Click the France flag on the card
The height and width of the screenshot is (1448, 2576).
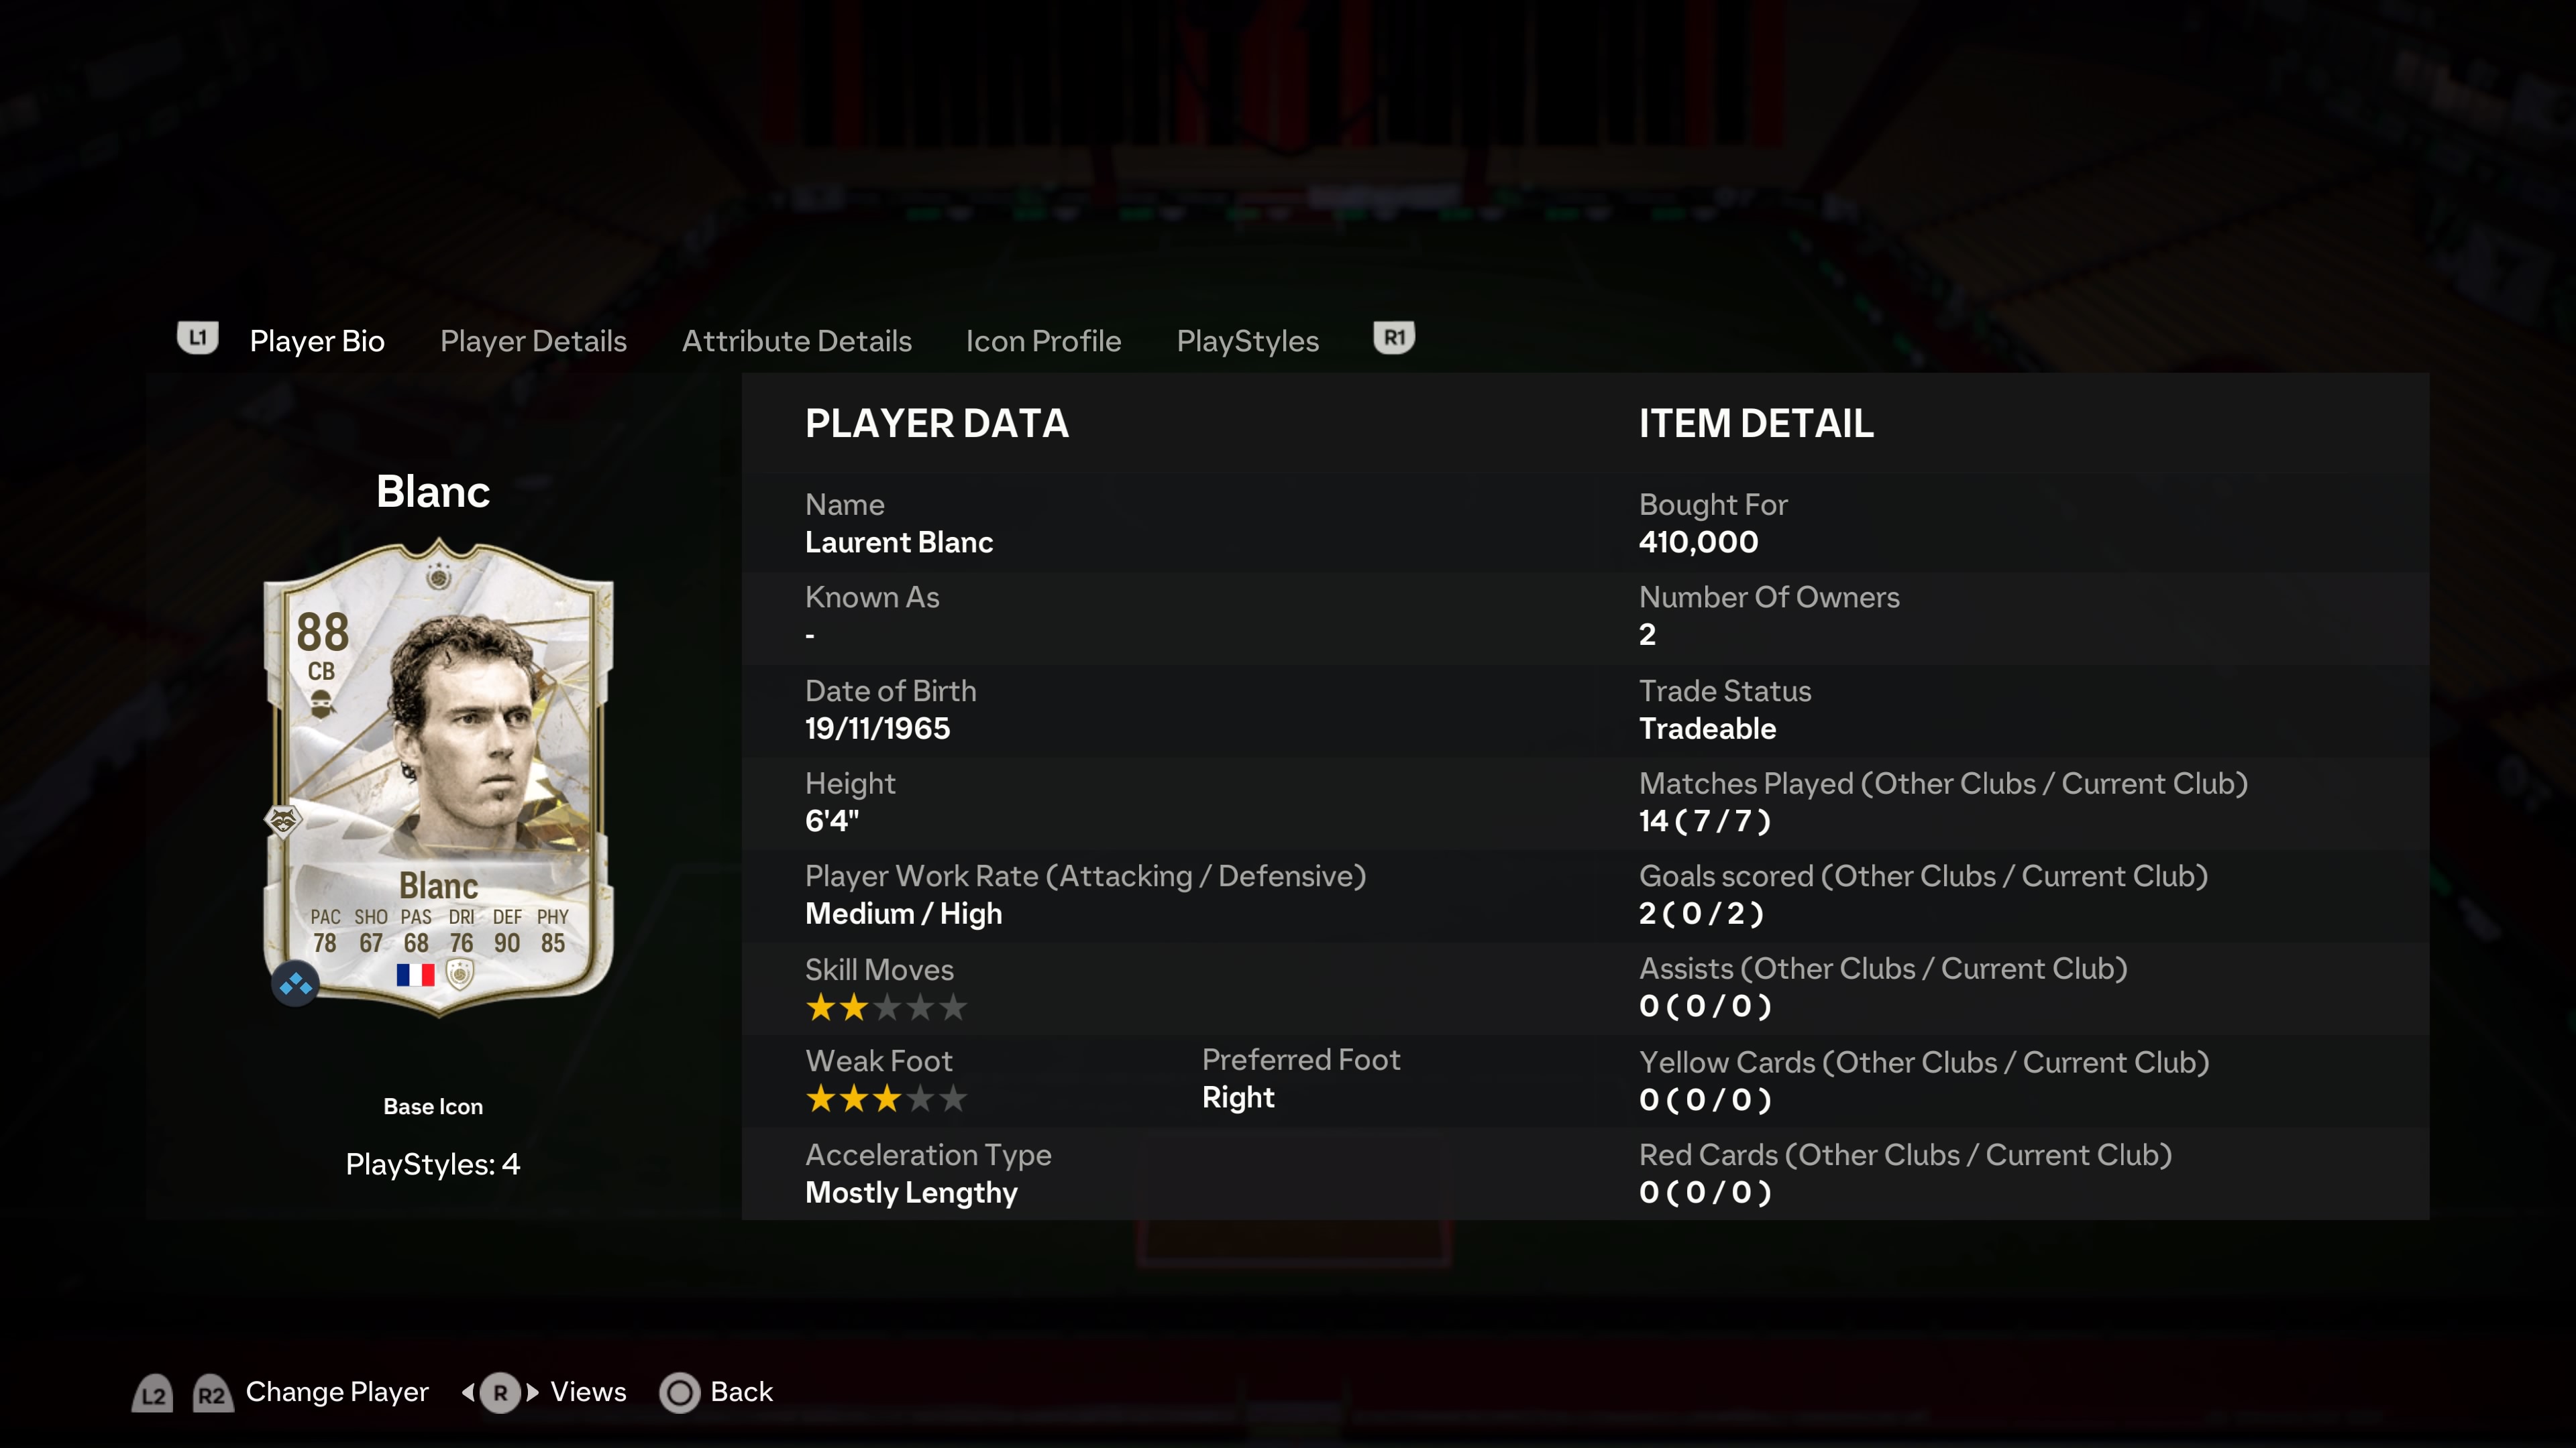point(415,974)
